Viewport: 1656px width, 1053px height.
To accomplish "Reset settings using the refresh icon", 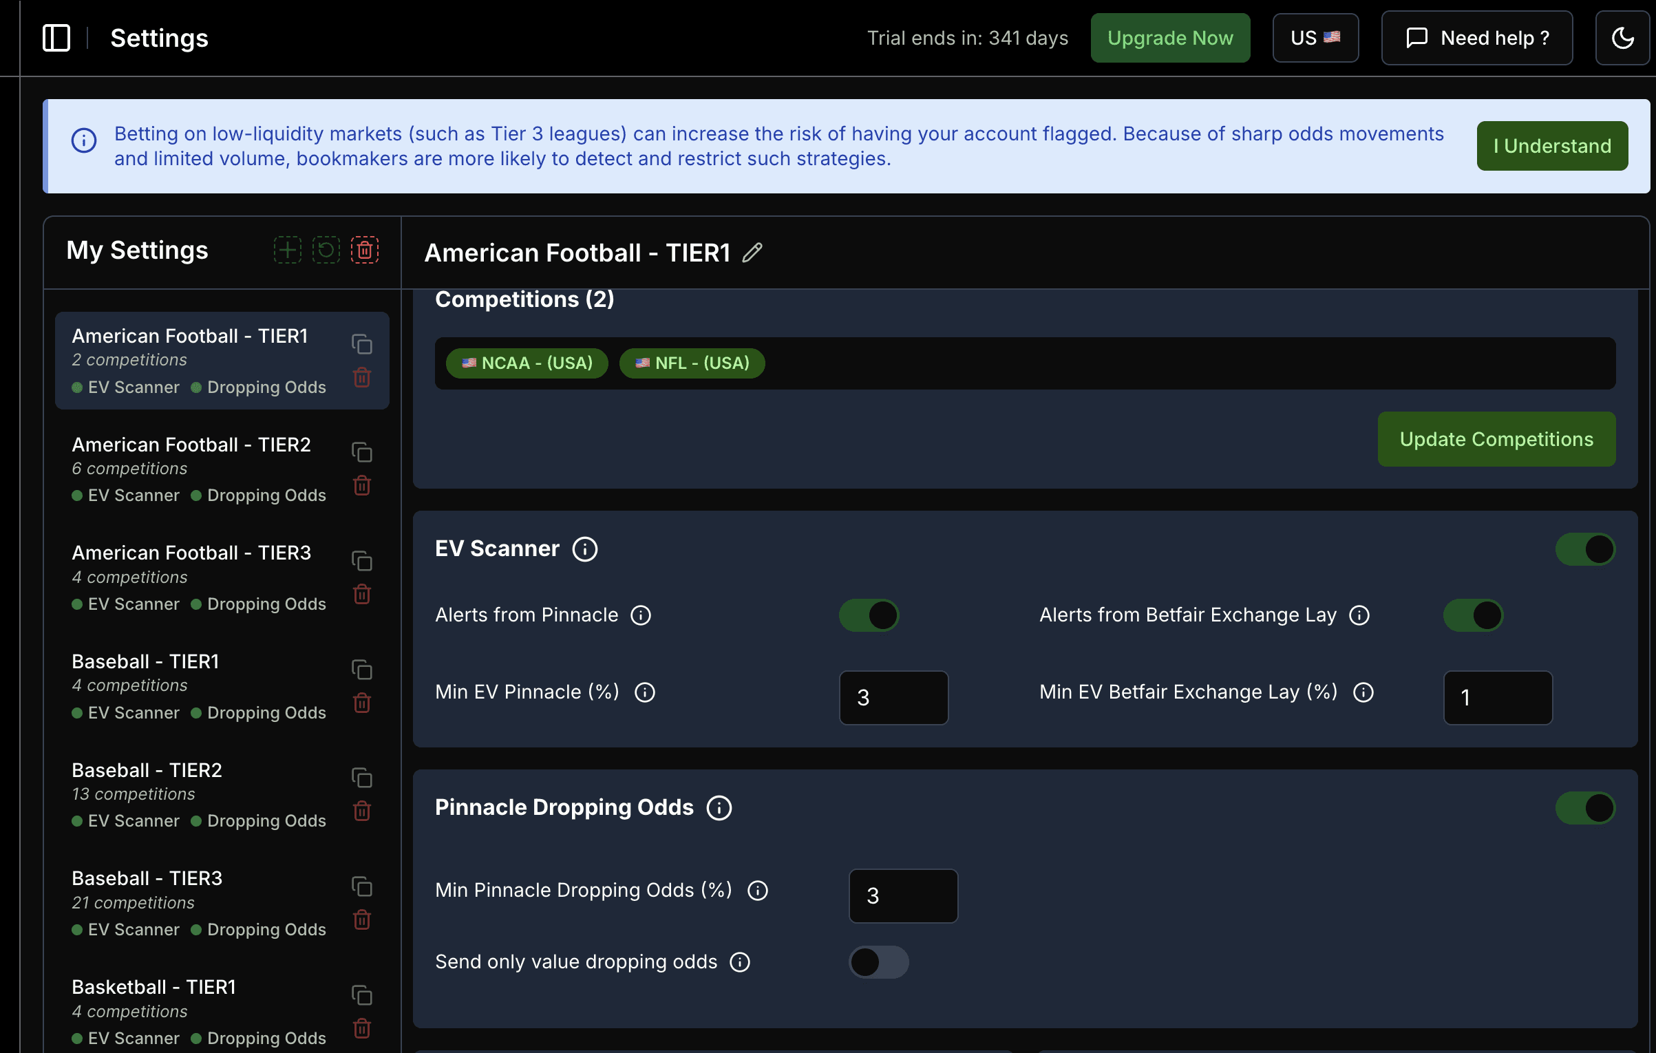I will (x=326, y=250).
